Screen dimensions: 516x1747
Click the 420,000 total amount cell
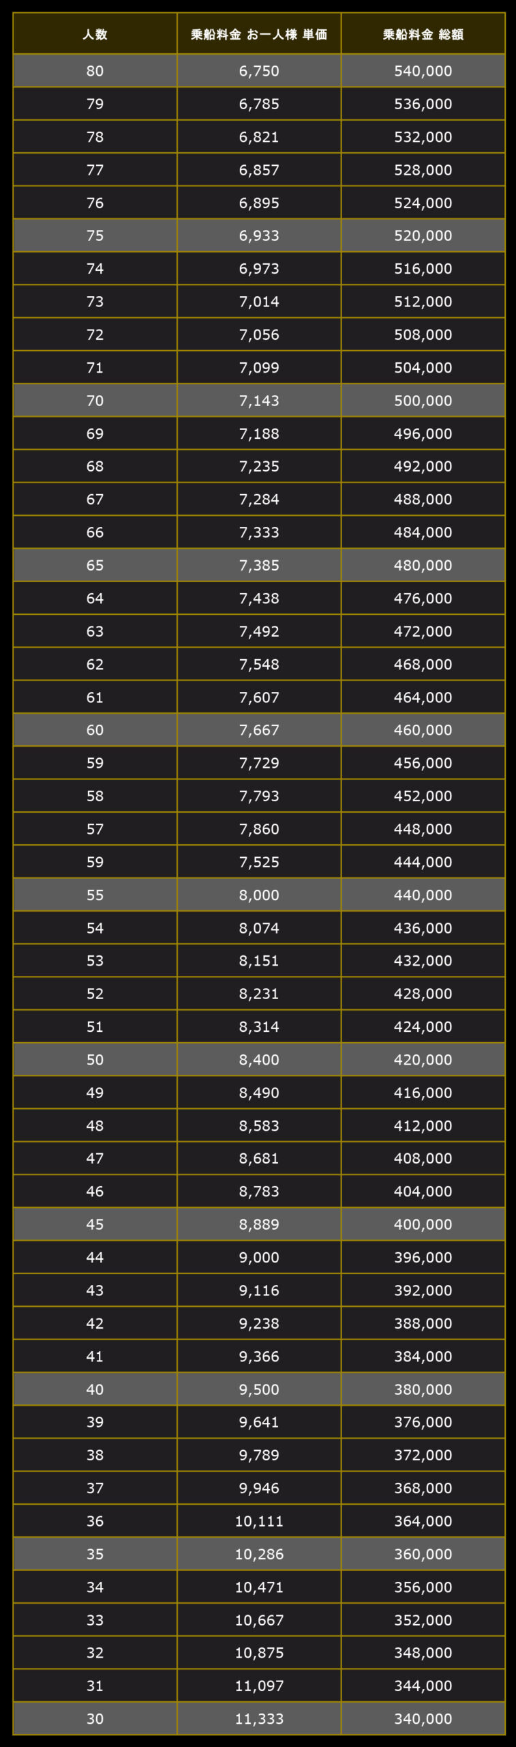pyautogui.click(x=423, y=1060)
